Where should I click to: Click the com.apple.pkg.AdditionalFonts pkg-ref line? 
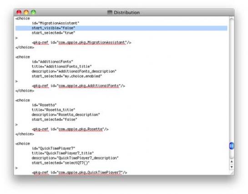click(78, 86)
